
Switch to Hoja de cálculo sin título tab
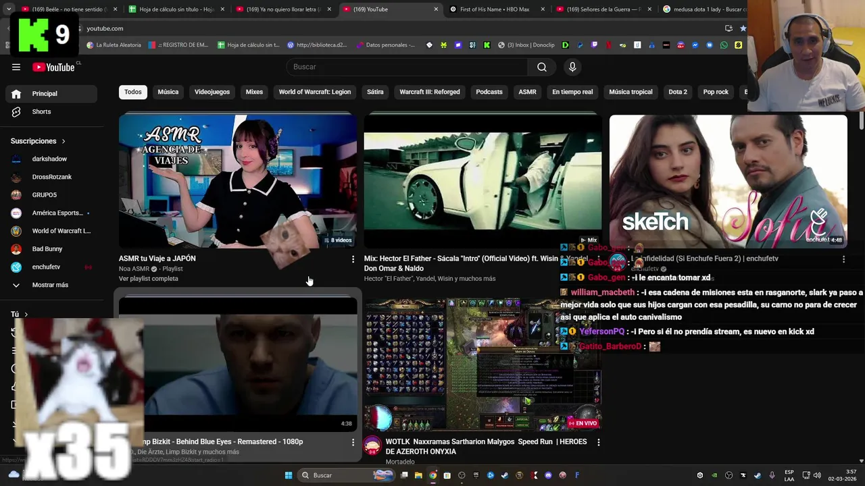coord(176,9)
